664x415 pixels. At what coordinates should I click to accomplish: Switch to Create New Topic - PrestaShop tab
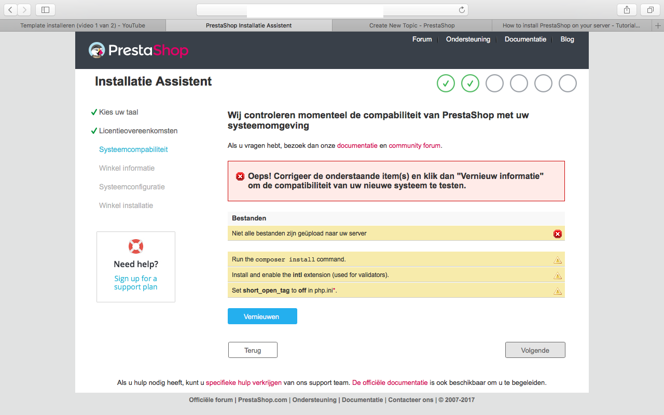[412, 25]
